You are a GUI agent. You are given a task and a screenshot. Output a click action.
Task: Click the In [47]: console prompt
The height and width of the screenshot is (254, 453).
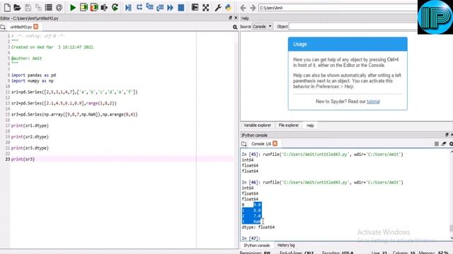coord(251,238)
